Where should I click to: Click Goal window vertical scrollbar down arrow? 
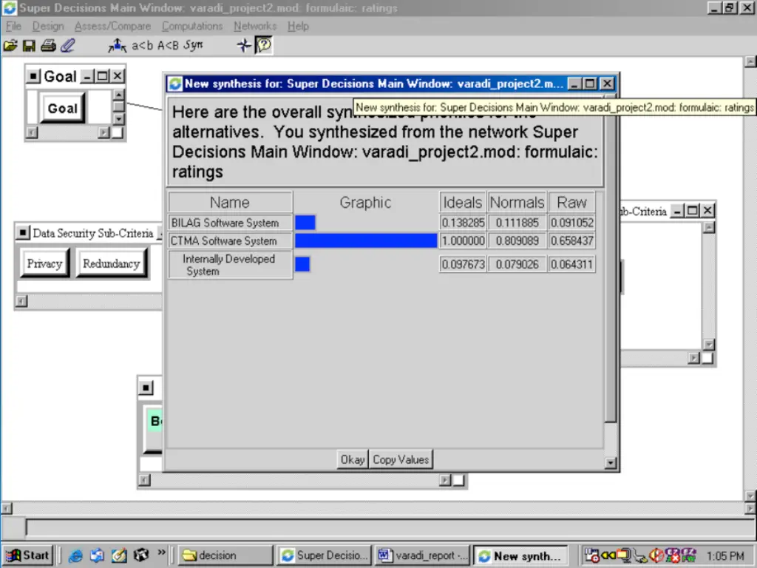click(119, 118)
